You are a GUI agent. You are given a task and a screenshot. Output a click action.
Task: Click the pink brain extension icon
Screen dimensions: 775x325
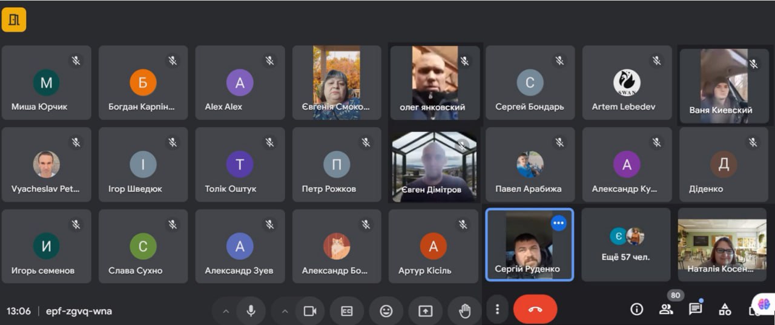(764, 304)
